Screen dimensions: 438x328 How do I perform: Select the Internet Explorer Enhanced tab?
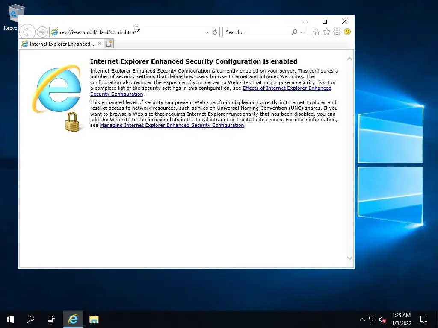pyautogui.click(x=62, y=44)
